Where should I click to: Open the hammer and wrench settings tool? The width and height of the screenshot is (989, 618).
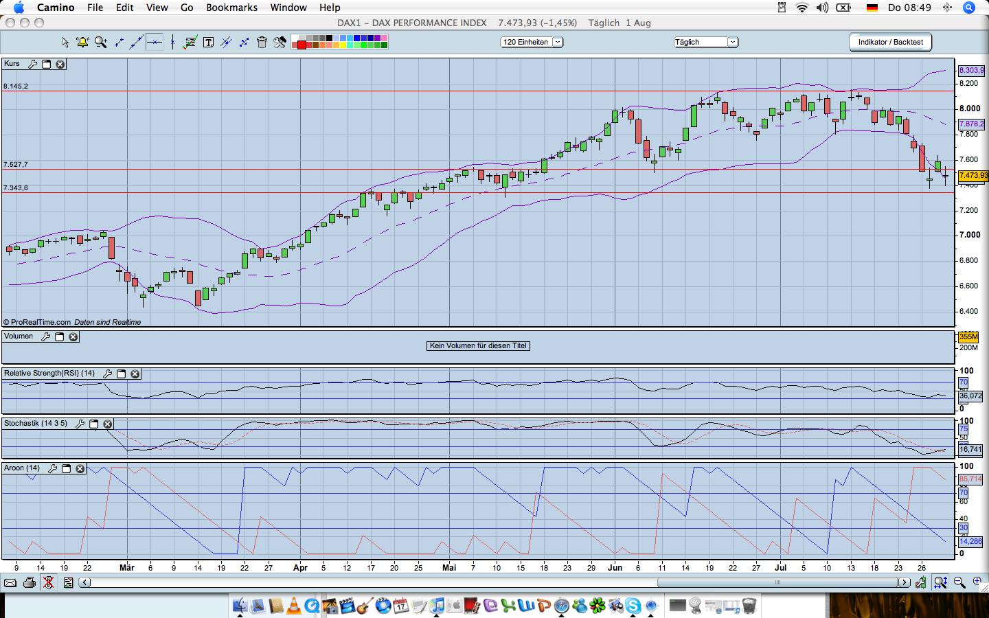tap(280, 43)
